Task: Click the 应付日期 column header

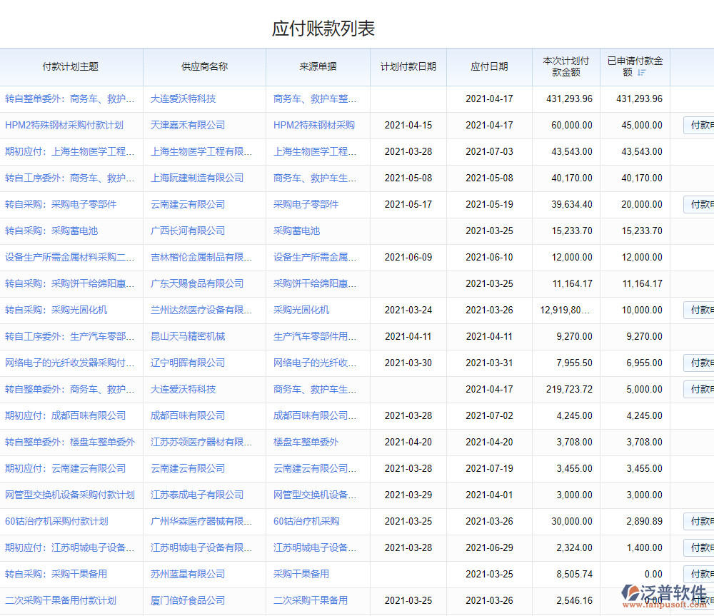Action: click(489, 66)
